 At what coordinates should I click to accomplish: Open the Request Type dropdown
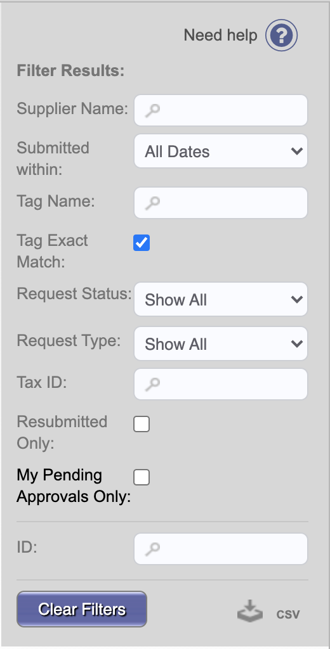coord(221,344)
